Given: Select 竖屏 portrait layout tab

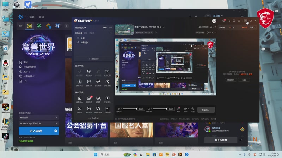Looking at the screenshot, I should (x=110, y=28).
